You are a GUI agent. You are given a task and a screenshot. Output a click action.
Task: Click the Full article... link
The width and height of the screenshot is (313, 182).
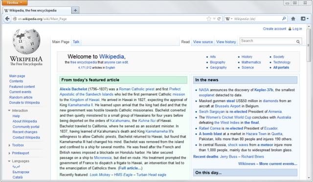[130, 168]
